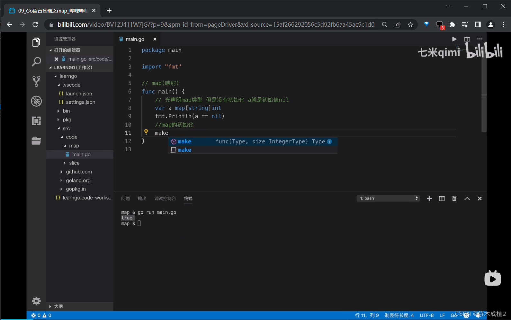Open editor more actions ellipsis

tap(480, 39)
